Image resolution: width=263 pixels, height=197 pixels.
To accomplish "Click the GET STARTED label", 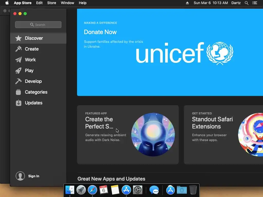I will click(202, 113).
